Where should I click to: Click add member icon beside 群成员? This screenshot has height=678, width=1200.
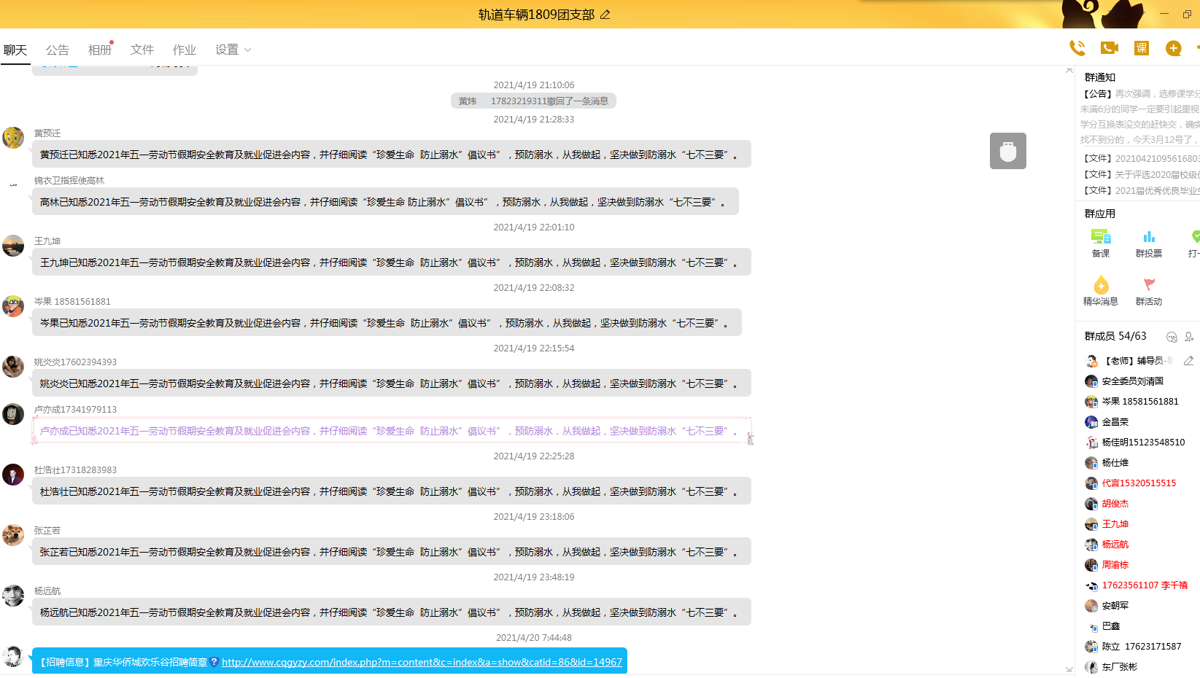point(1189,337)
